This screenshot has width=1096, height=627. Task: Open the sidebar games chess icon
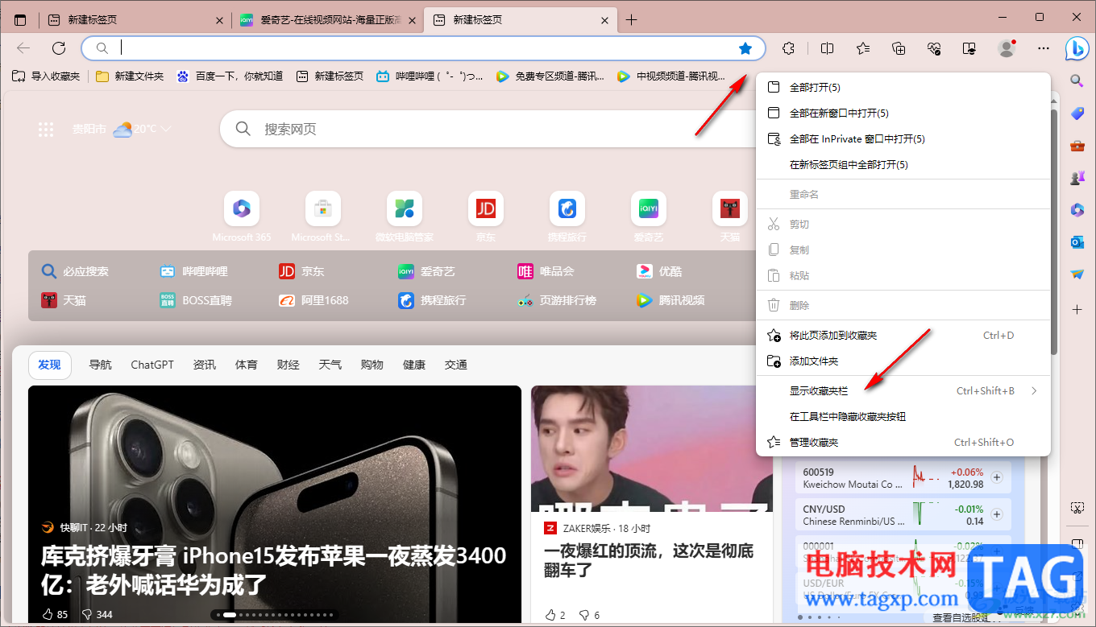(x=1077, y=178)
